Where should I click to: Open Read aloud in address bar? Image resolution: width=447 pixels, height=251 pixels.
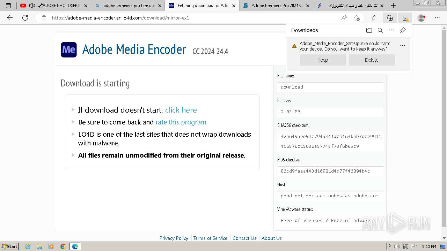coord(344,18)
